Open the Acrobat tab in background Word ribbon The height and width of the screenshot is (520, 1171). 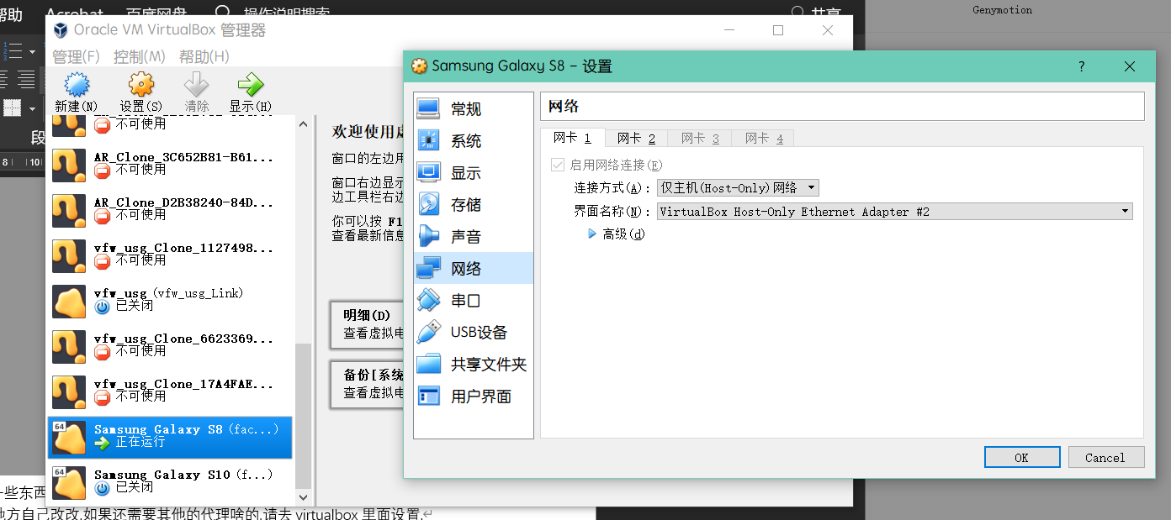tap(75, 13)
